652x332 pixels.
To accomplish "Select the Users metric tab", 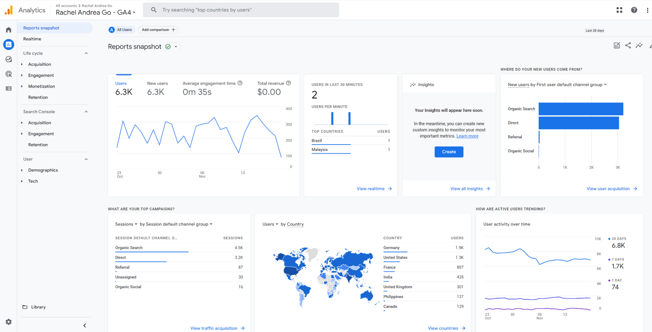I will [x=124, y=88].
